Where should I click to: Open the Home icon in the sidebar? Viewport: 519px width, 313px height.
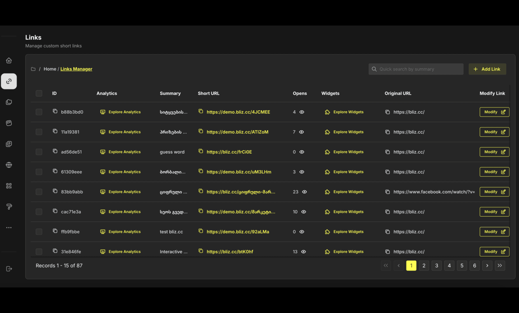9,60
